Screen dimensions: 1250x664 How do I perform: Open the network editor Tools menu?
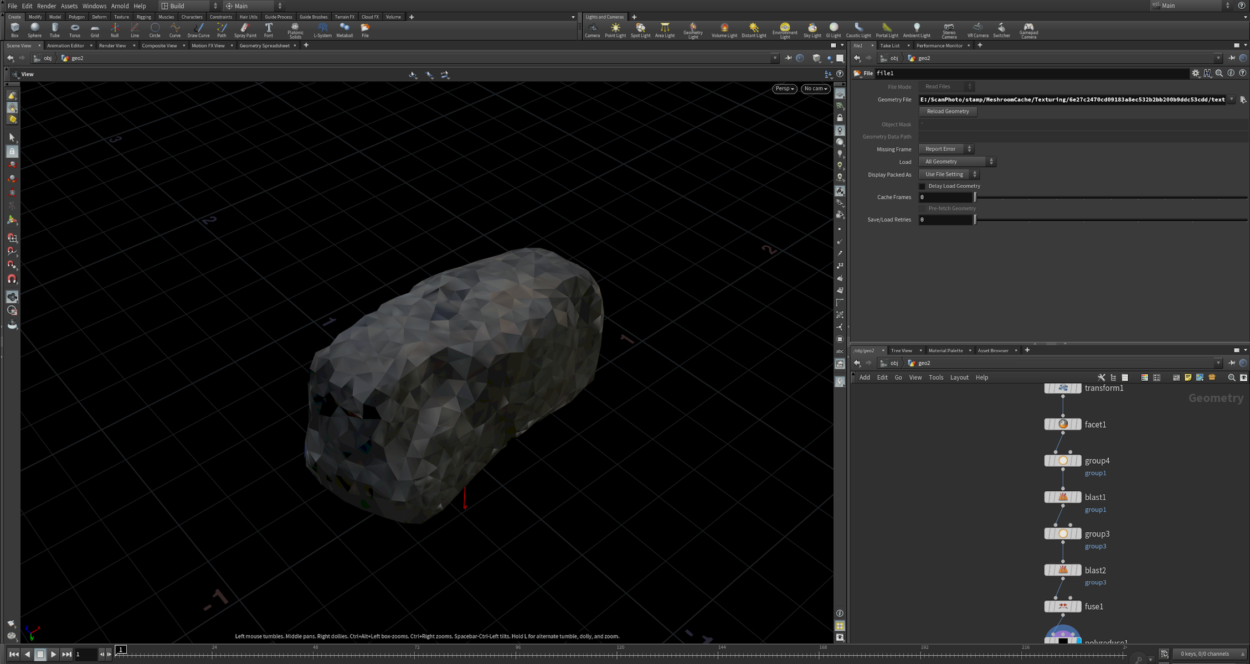coord(935,377)
